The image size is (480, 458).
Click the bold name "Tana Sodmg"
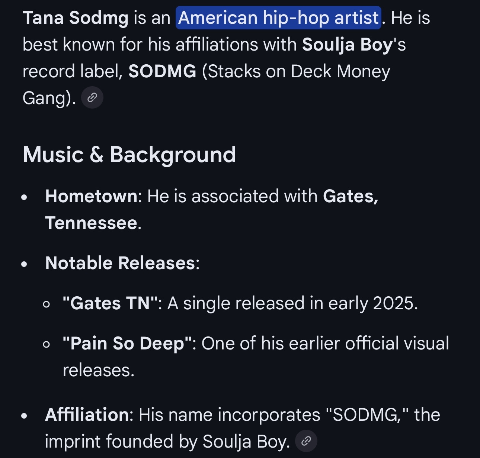(x=76, y=18)
